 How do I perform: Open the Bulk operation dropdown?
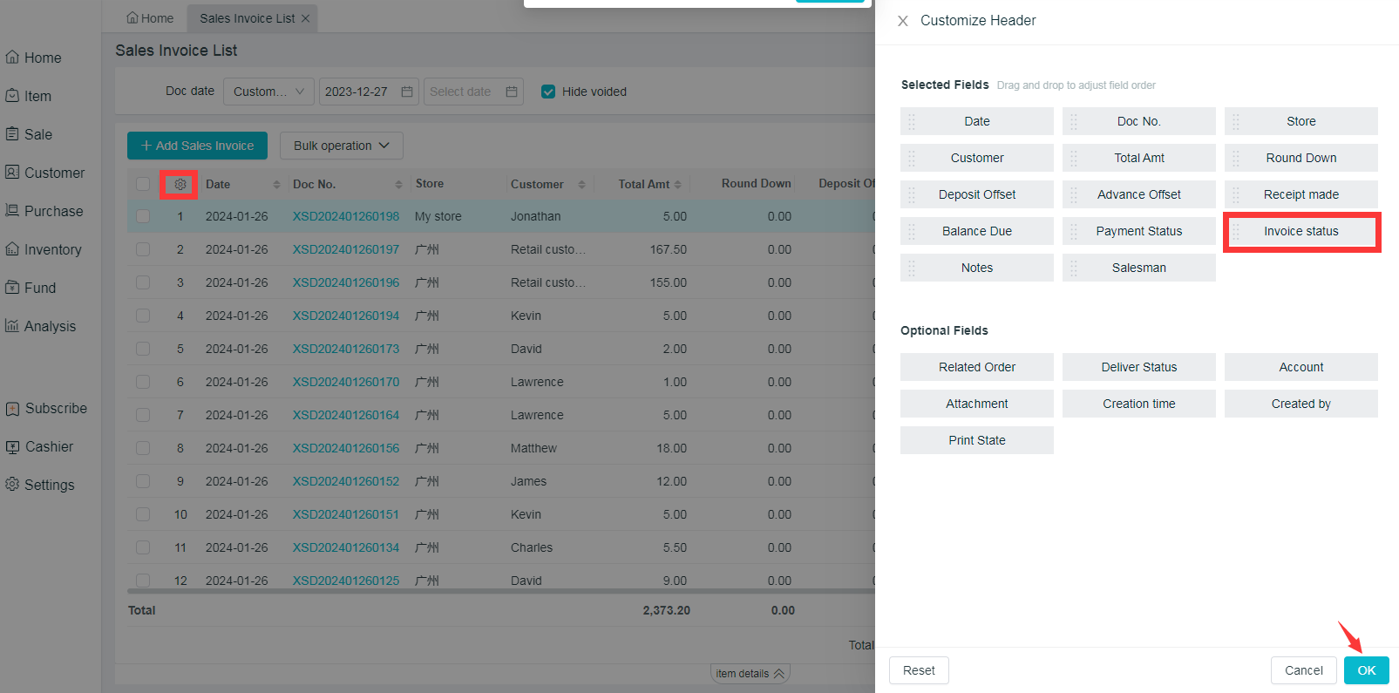coord(341,146)
